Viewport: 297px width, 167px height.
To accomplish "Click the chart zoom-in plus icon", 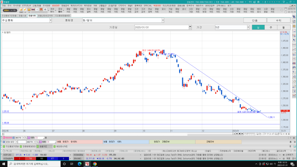I will click(x=286, y=134).
